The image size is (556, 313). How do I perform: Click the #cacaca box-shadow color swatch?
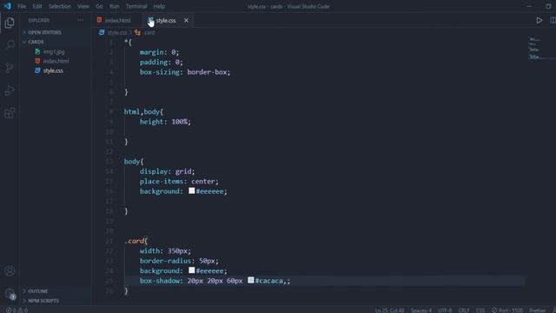pos(251,280)
